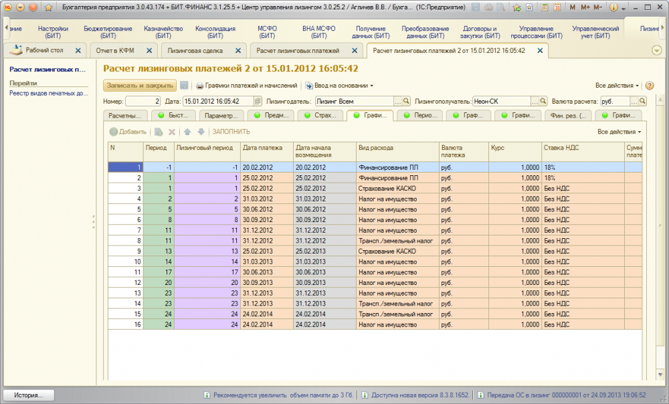669x404 pixels.
Task: Open the МСФО (БИТ) section
Action: (267, 32)
